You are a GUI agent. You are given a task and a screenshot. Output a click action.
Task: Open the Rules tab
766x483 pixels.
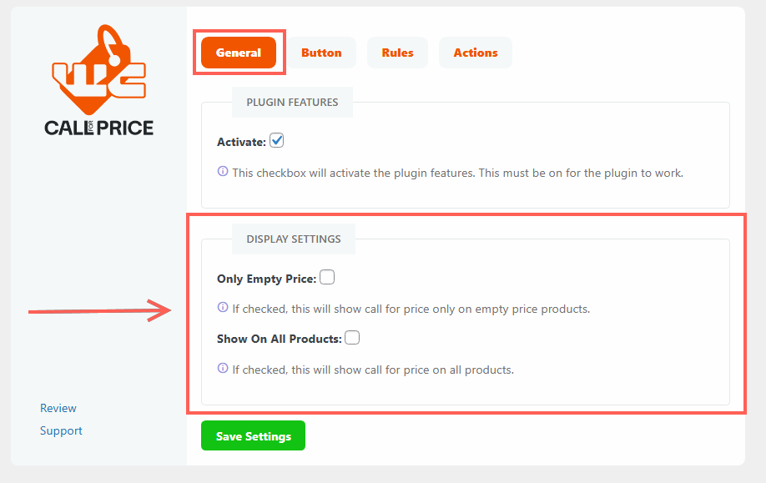click(398, 53)
